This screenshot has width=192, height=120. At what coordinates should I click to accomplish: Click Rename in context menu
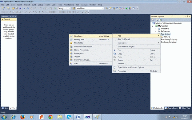coord(136,64)
